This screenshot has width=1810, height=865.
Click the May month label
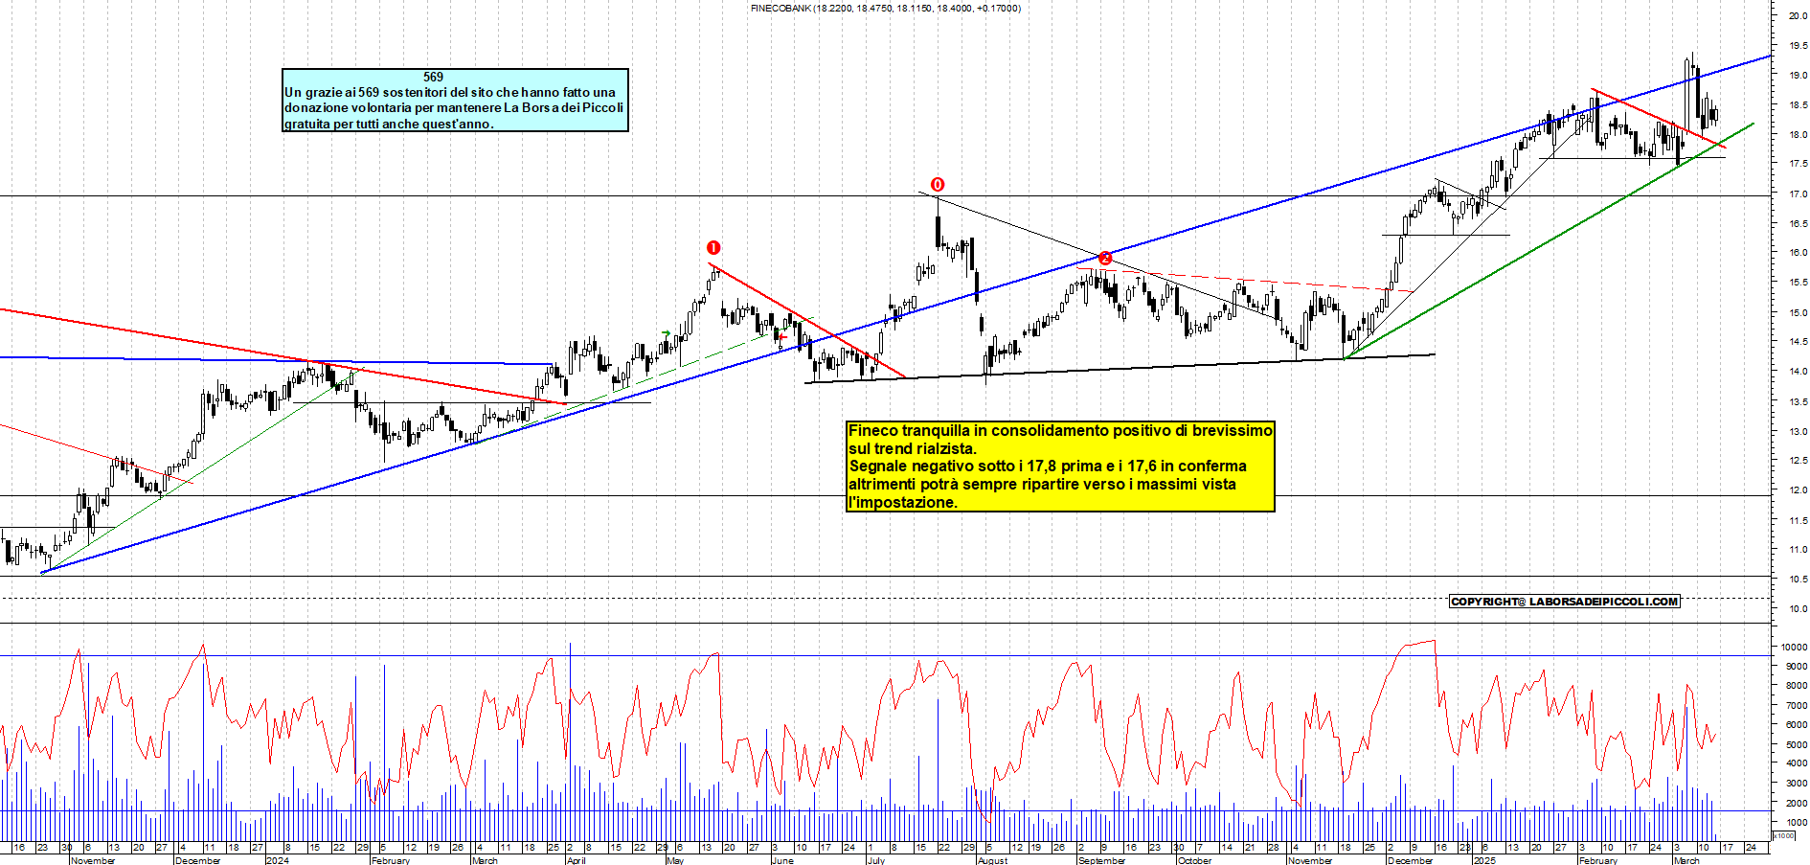coord(676,860)
